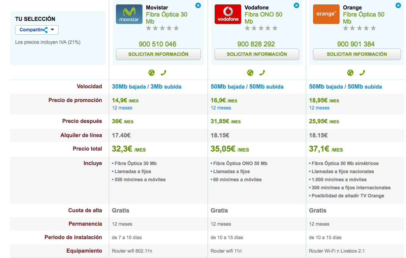The width and height of the screenshot is (406, 258).
Task: Click the 30Mb bajada / 3Mb subida speed
Action: click(147, 87)
